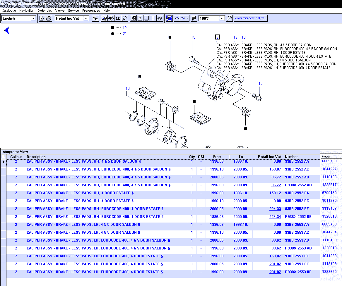The height and width of the screenshot is (286, 342).
Task: Click the table select-all corner box
Action: [3, 157]
